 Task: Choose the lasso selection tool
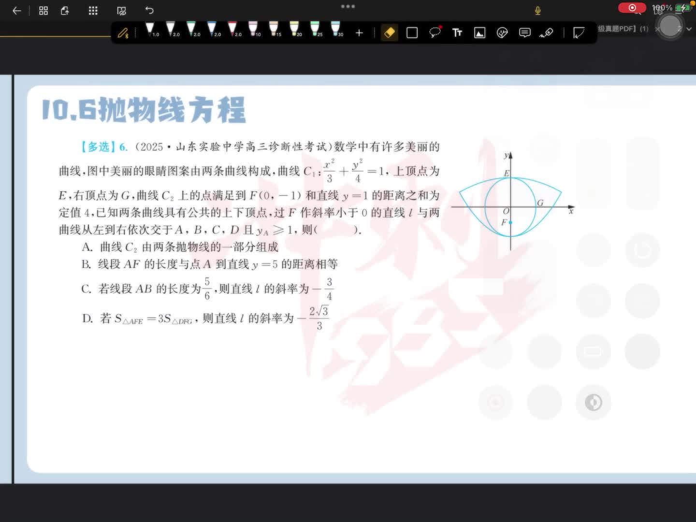pos(435,32)
